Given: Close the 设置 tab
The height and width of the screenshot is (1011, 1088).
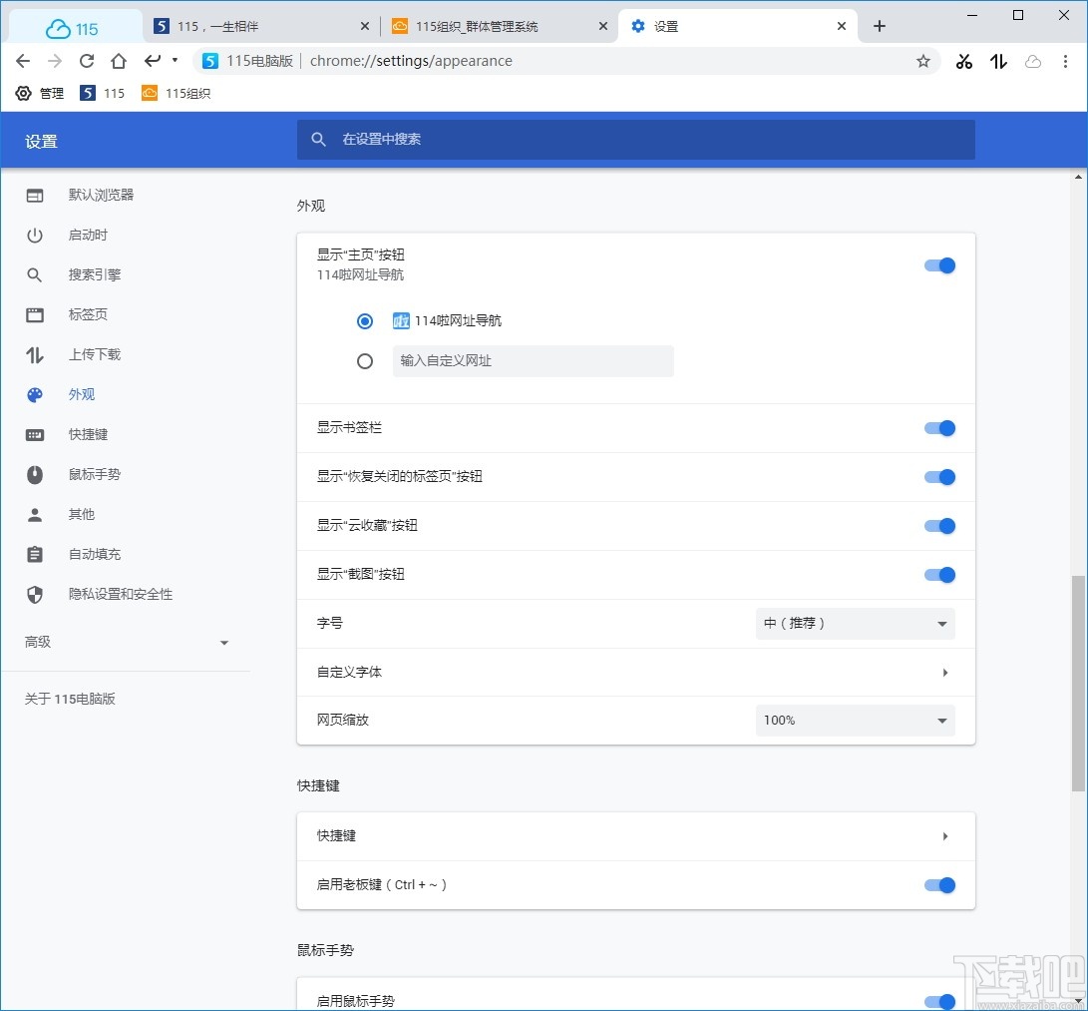Looking at the screenshot, I should coord(842,26).
